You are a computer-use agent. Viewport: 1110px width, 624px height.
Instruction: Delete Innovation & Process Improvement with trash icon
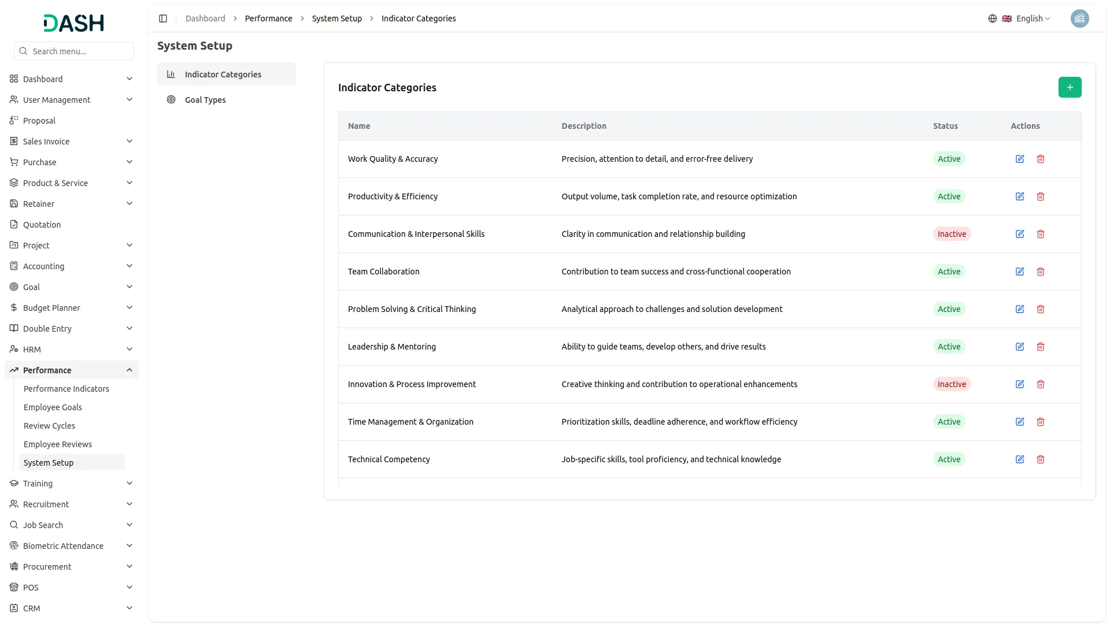[1041, 384]
